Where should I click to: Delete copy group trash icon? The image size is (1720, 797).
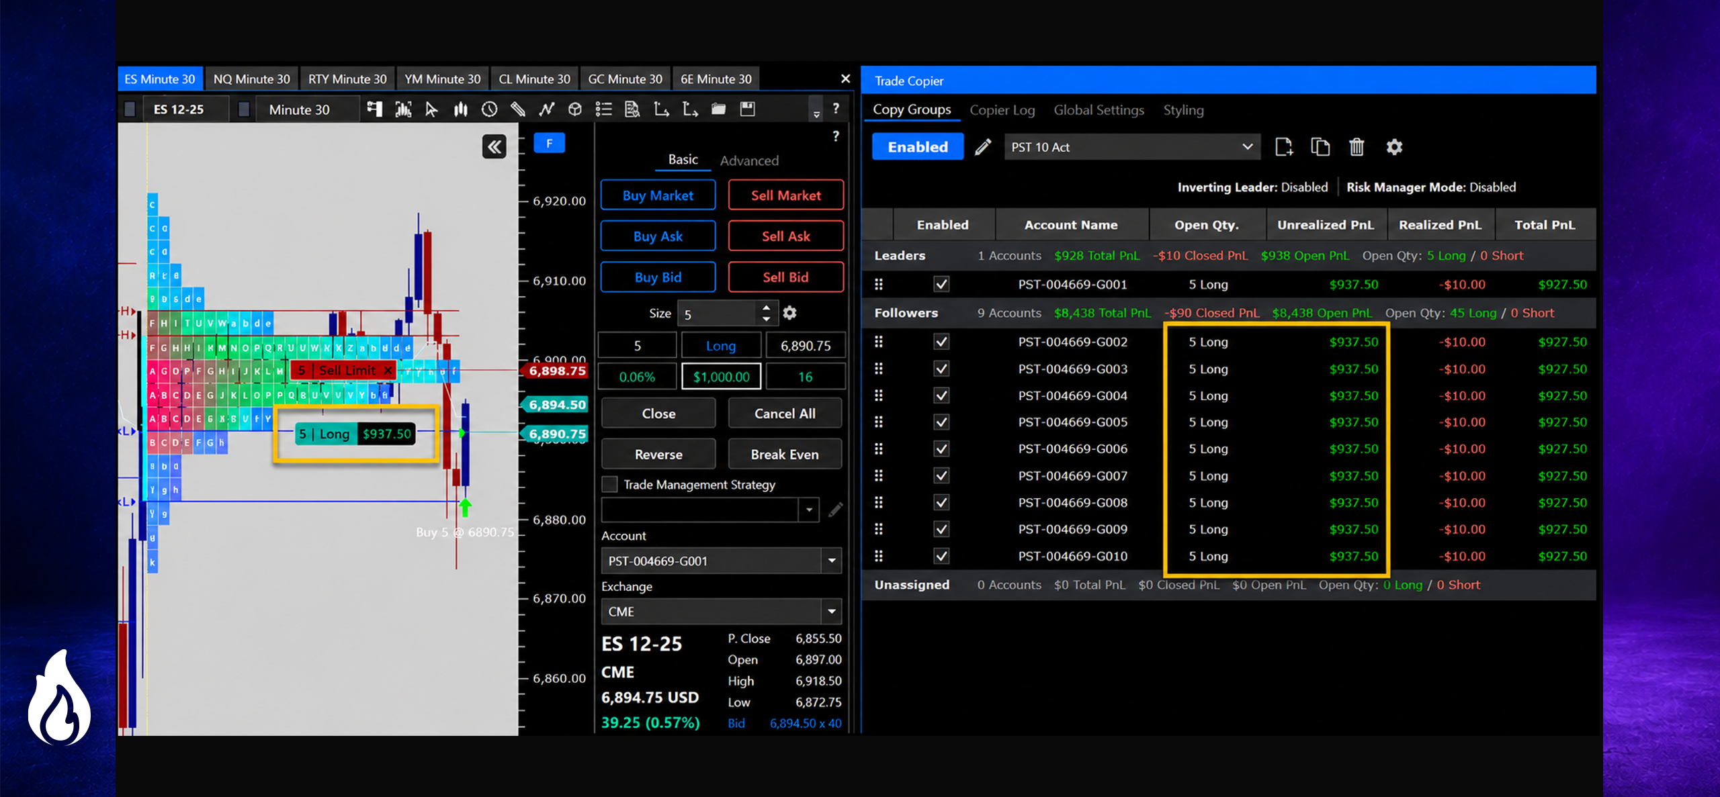1357,147
